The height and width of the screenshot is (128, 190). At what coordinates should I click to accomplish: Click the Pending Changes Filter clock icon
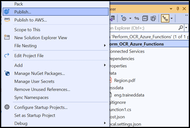124,18
